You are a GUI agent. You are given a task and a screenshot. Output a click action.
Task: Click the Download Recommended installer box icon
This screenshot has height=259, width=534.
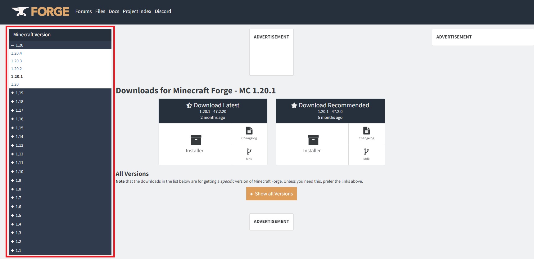(313, 140)
